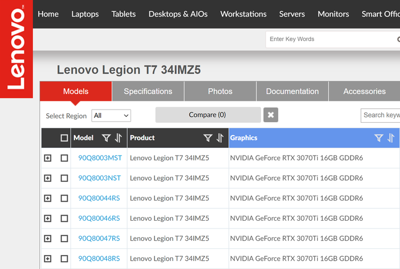Viewport: 400px width, 269px height.
Task: Open model link 90Q8003NST
Action: pos(99,178)
